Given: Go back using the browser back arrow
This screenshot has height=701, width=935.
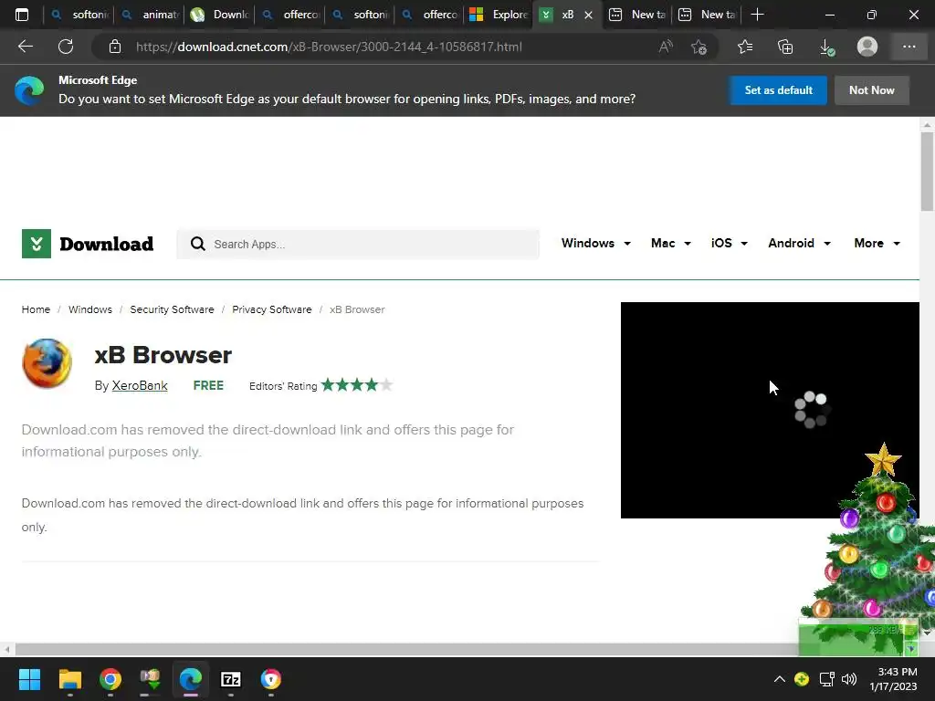Looking at the screenshot, I should [26, 47].
